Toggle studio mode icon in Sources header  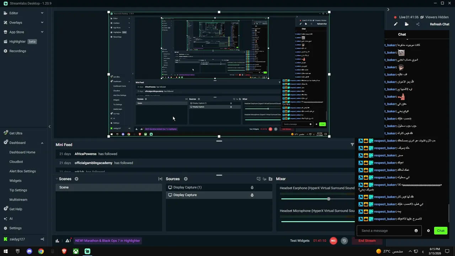pyautogui.click(x=264, y=179)
